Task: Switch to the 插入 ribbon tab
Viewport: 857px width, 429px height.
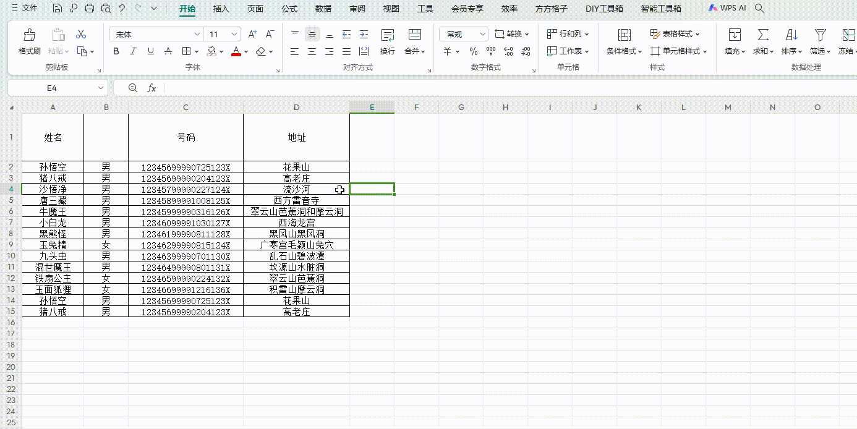Action: tap(221, 9)
